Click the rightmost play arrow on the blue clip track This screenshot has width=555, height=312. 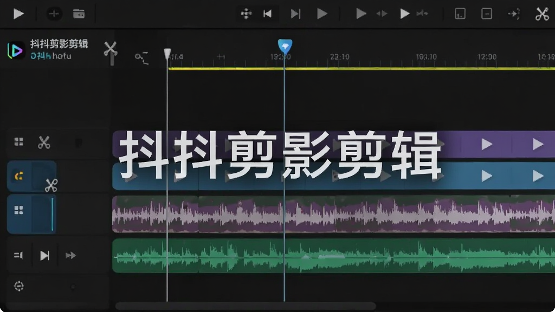click(538, 176)
